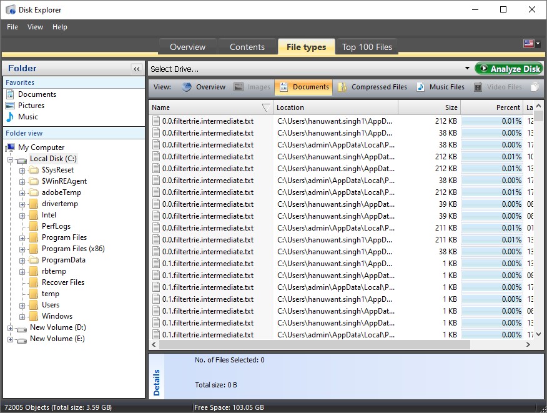This screenshot has width=547, height=413.
Task: Toggle the filter funnel on the Name column
Action: (267, 107)
